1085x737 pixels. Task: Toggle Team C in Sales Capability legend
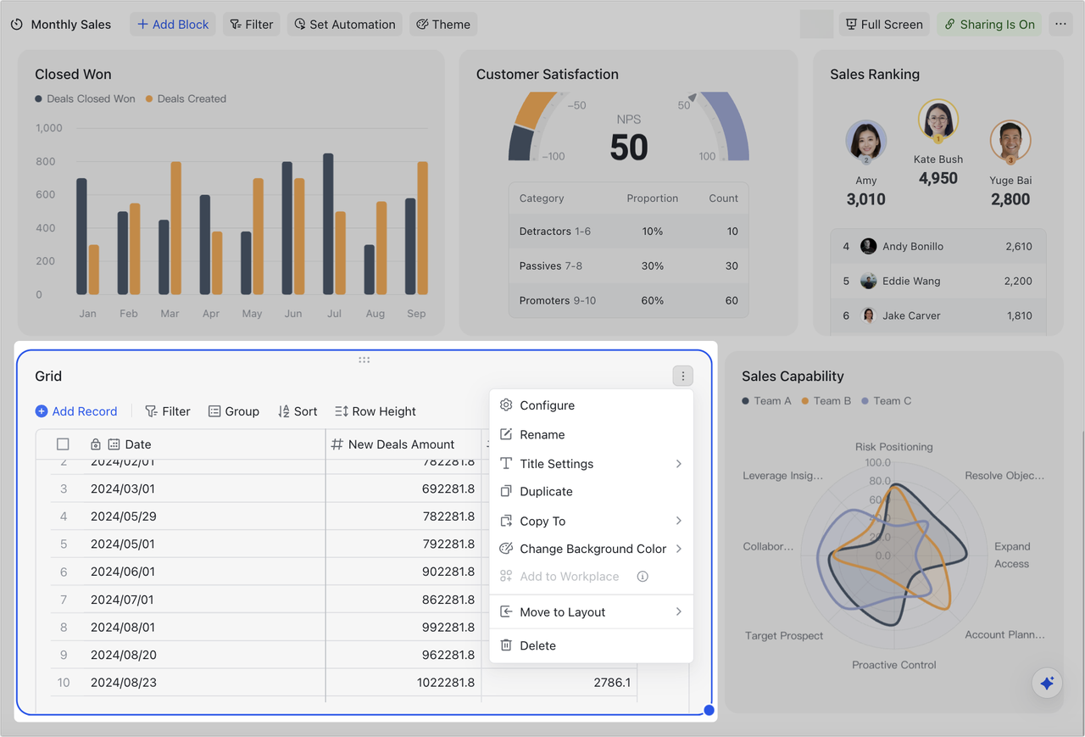[886, 401]
